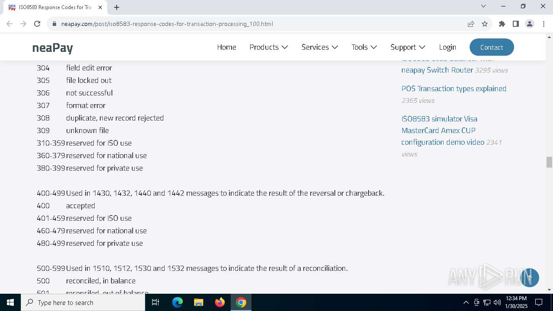Show hidden system tray icons
553x311 pixels.
pyautogui.click(x=466, y=302)
